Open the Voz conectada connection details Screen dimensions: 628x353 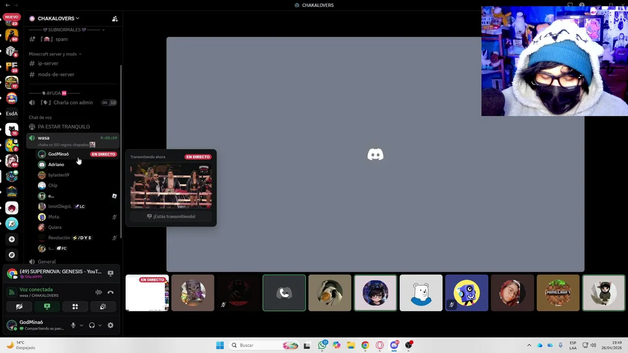point(36,290)
